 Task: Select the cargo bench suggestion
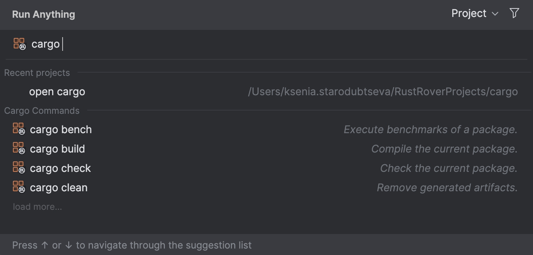(61, 130)
